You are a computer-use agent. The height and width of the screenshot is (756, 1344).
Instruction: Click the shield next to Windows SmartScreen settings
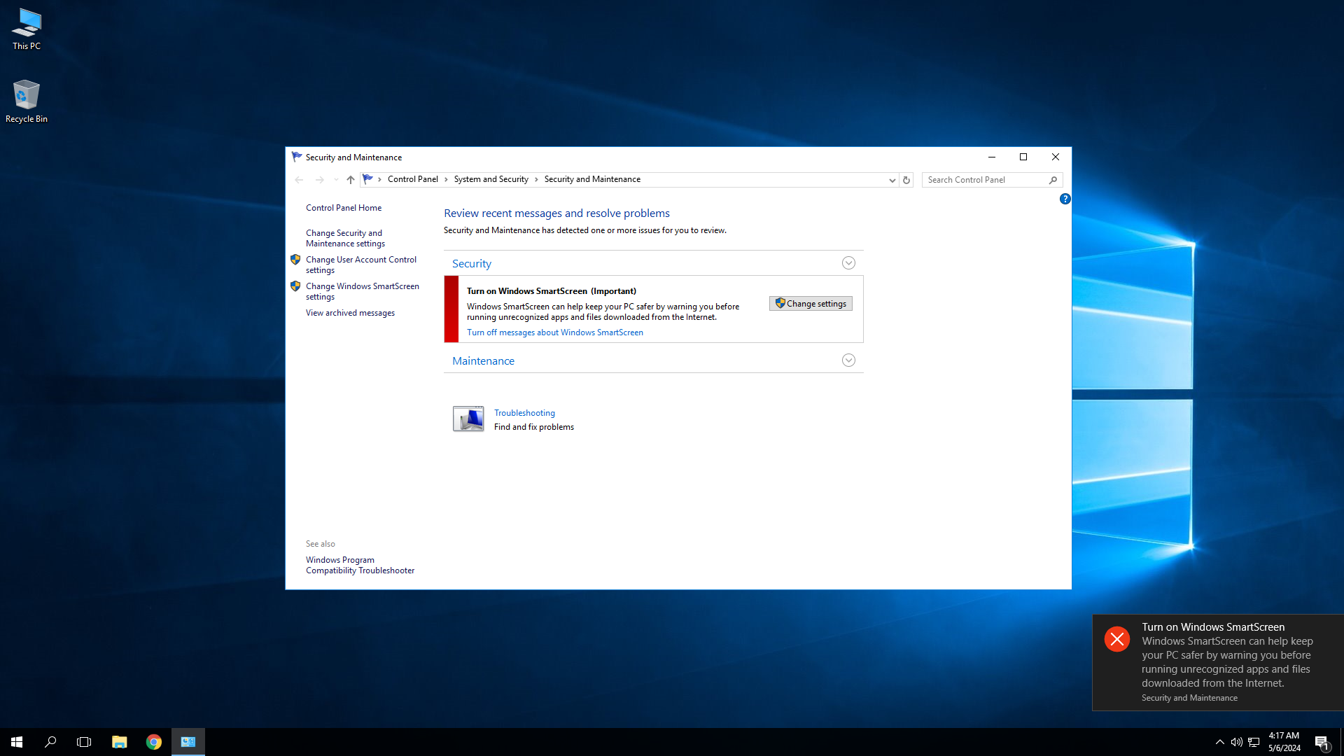295,286
